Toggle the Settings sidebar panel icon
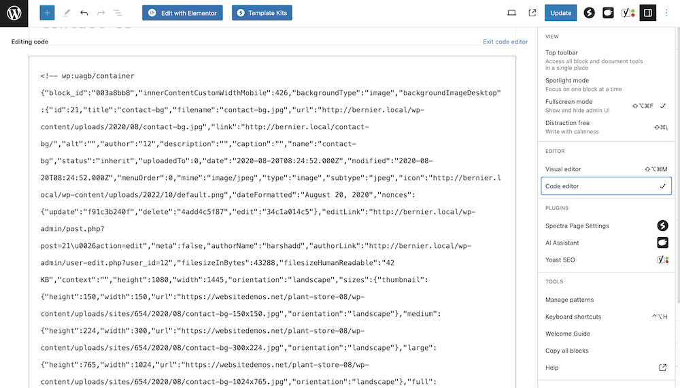Screen dimensions: 680x388 (648, 13)
